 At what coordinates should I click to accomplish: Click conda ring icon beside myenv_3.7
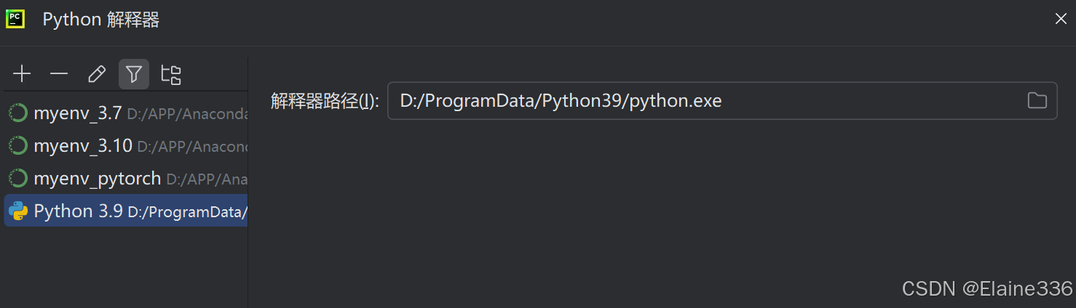click(x=18, y=113)
